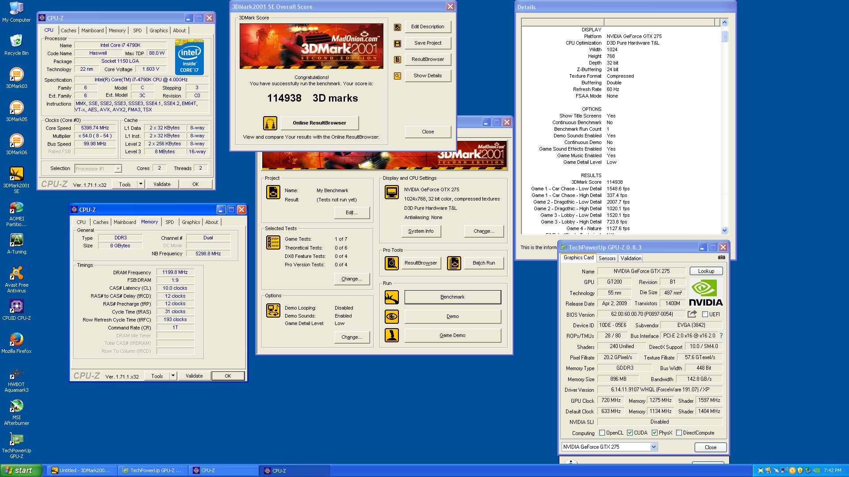
Task: Switch to Caches tab in top CPU-Z window
Action: (x=69, y=30)
